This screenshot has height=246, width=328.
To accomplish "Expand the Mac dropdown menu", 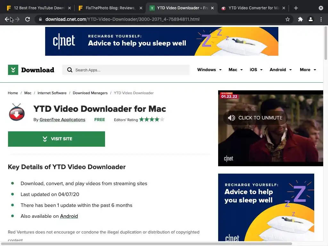I will (235, 70).
